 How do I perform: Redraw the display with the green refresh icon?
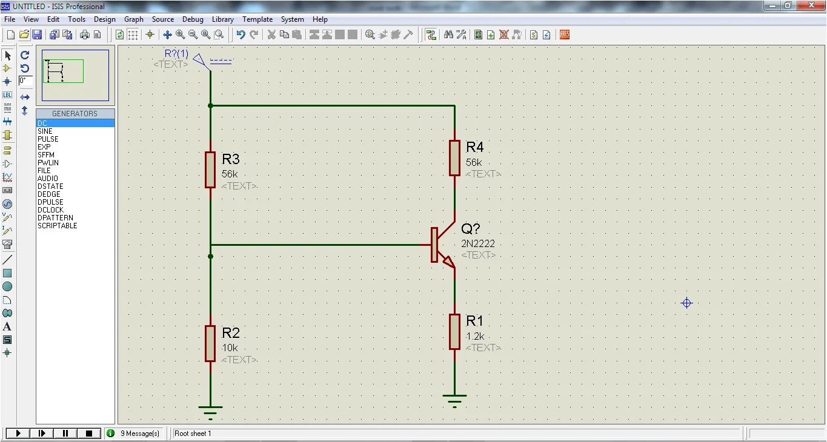click(120, 35)
